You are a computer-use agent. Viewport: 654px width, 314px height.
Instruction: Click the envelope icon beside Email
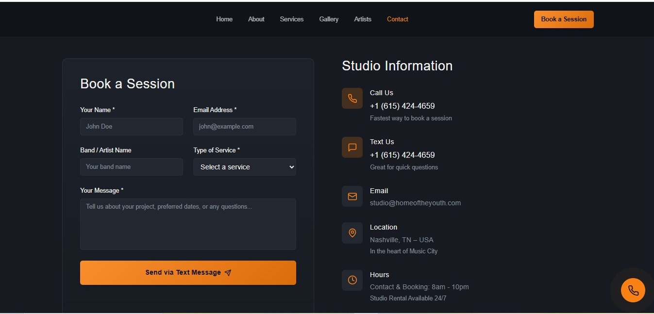click(x=352, y=197)
